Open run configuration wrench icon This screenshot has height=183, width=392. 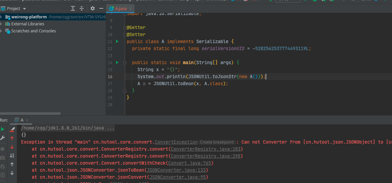point(2,138)
